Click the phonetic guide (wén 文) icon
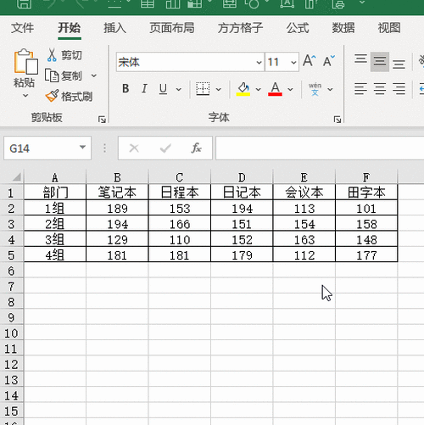424x425 pixels. click(315, 89)
